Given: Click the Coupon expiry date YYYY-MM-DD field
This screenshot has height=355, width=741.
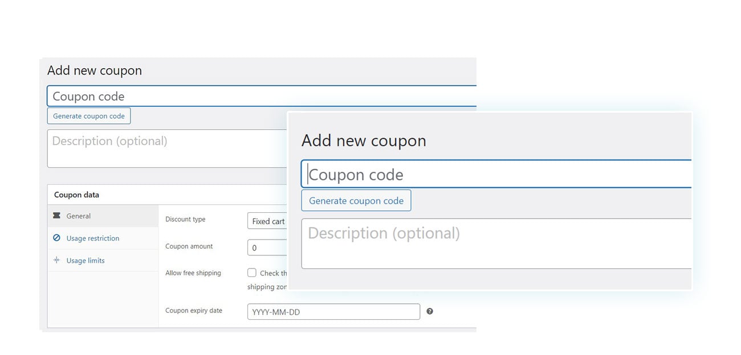Looking at the screenshot, I should tap(333, 311).
